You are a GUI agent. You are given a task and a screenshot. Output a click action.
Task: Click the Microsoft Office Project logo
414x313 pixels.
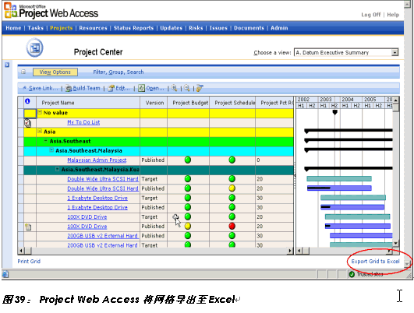pyautogui.click(x=11, y=11)
